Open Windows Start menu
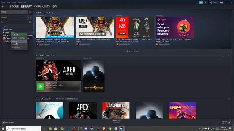 [x=3, y=128]
